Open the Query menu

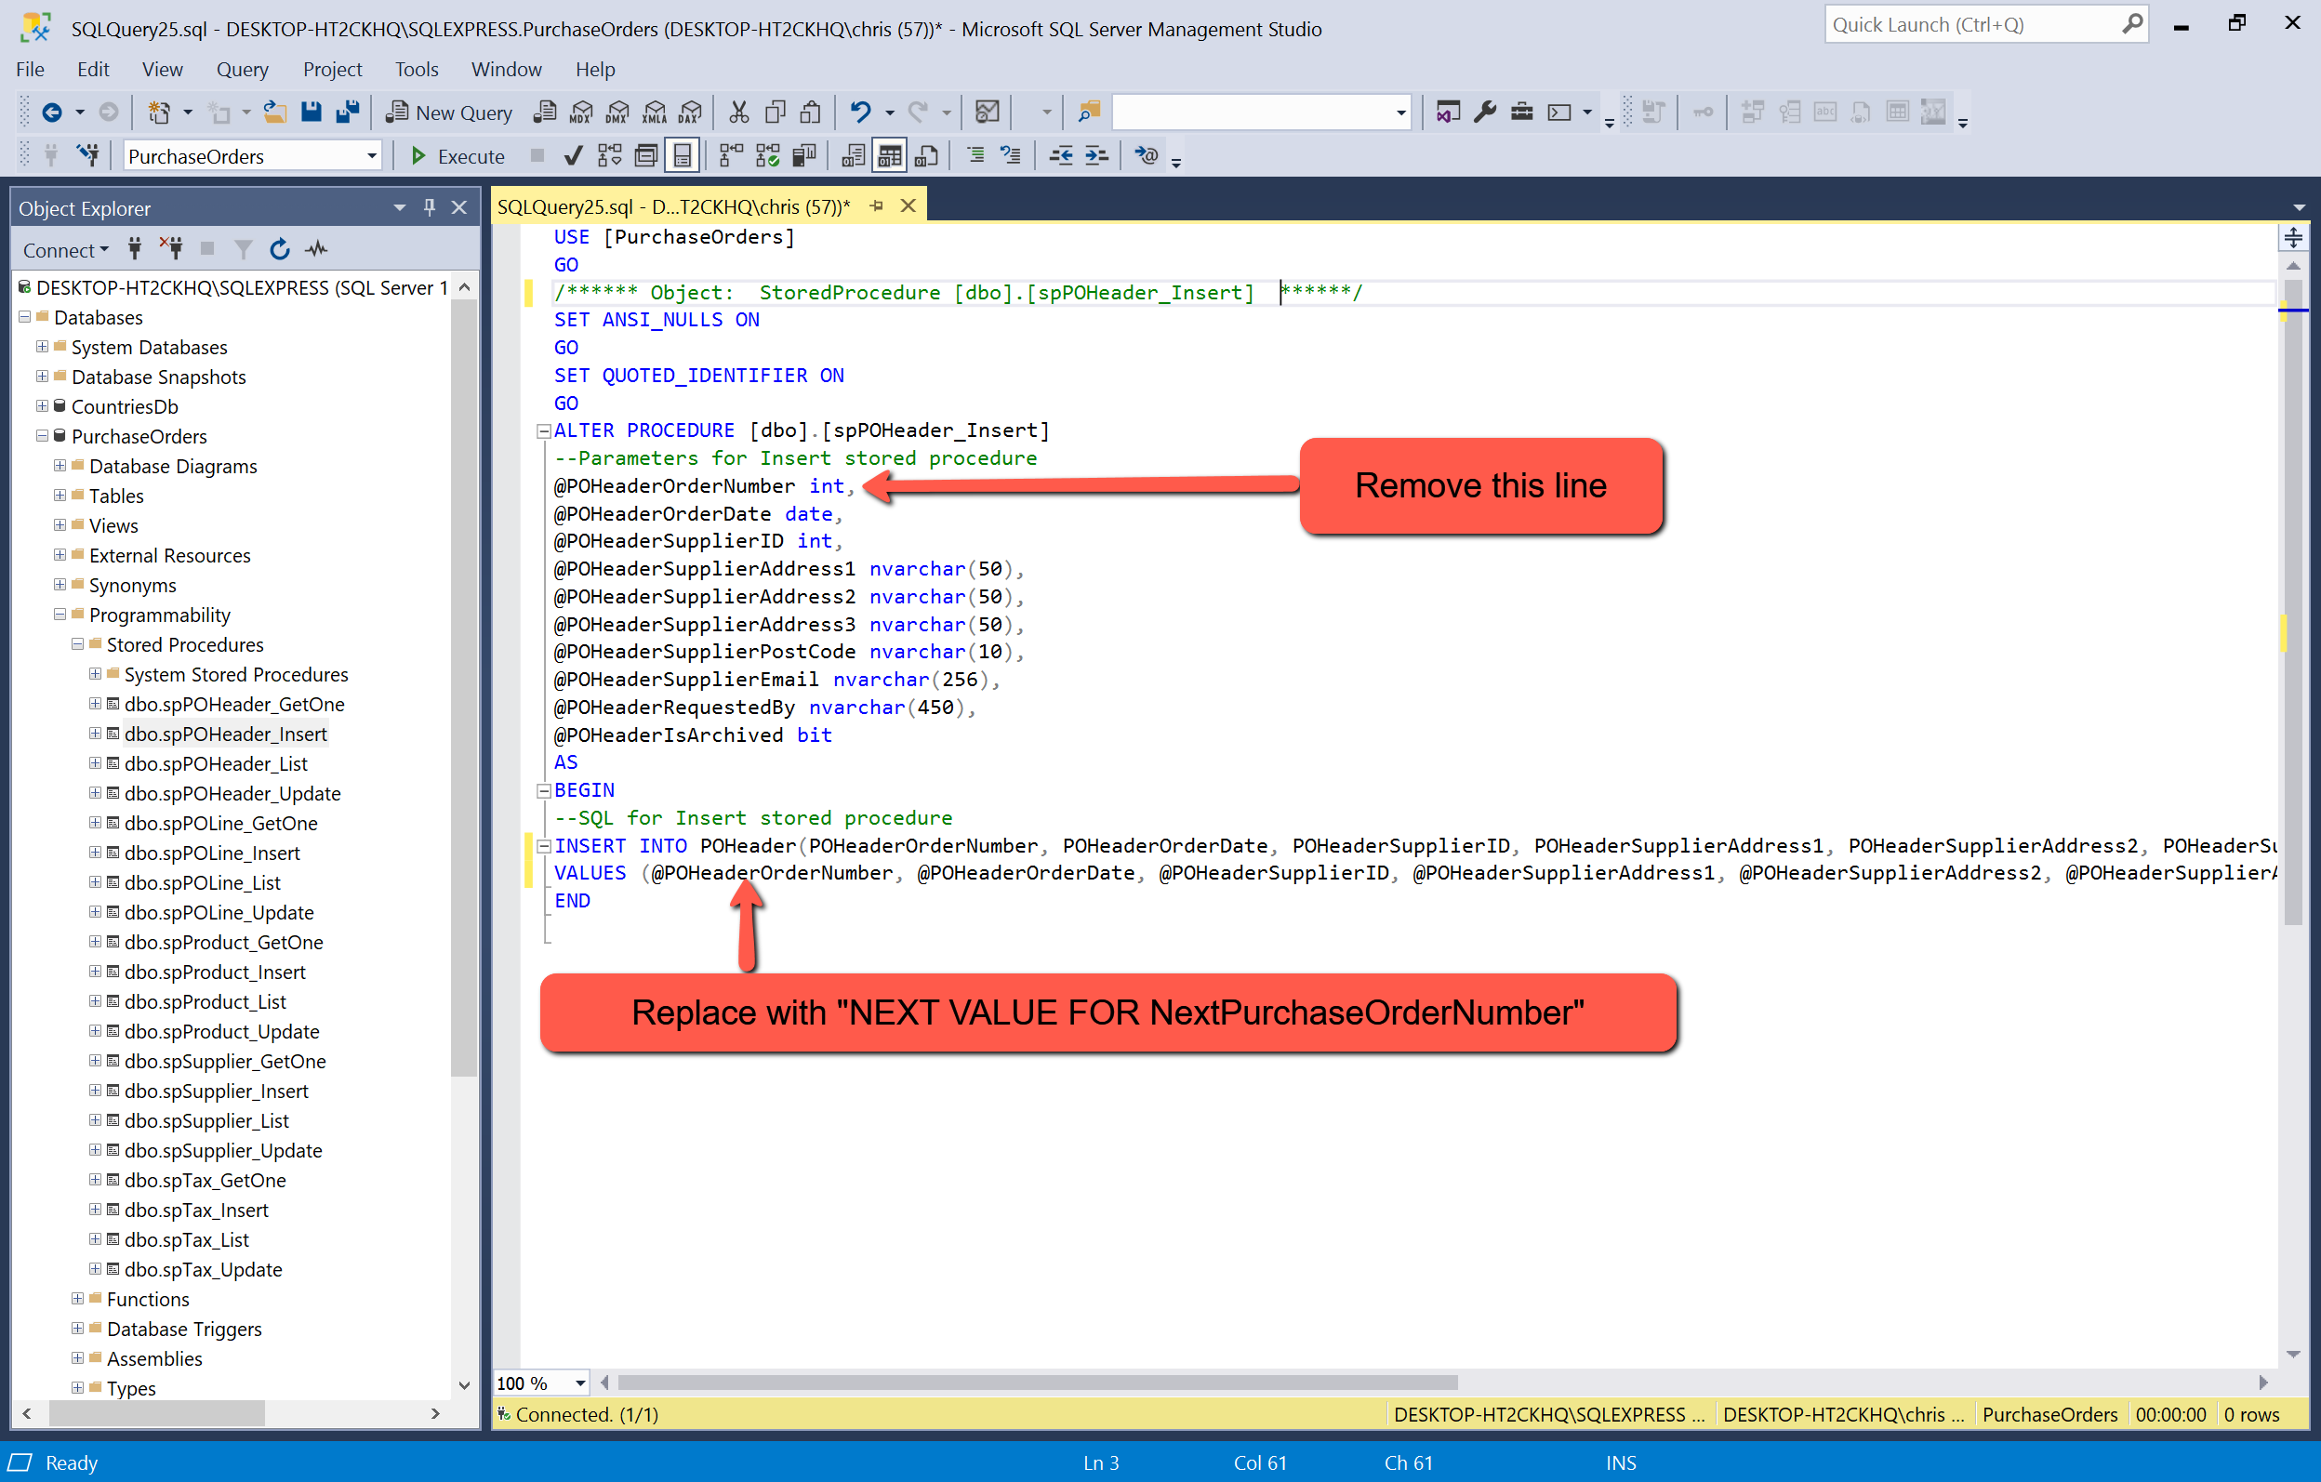(242, 70)
